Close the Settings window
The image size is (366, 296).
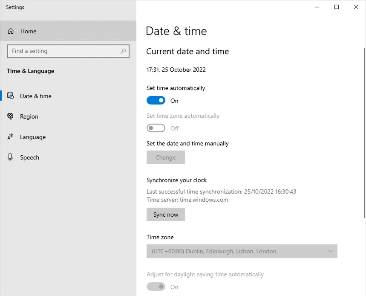[x=356, y=7]
